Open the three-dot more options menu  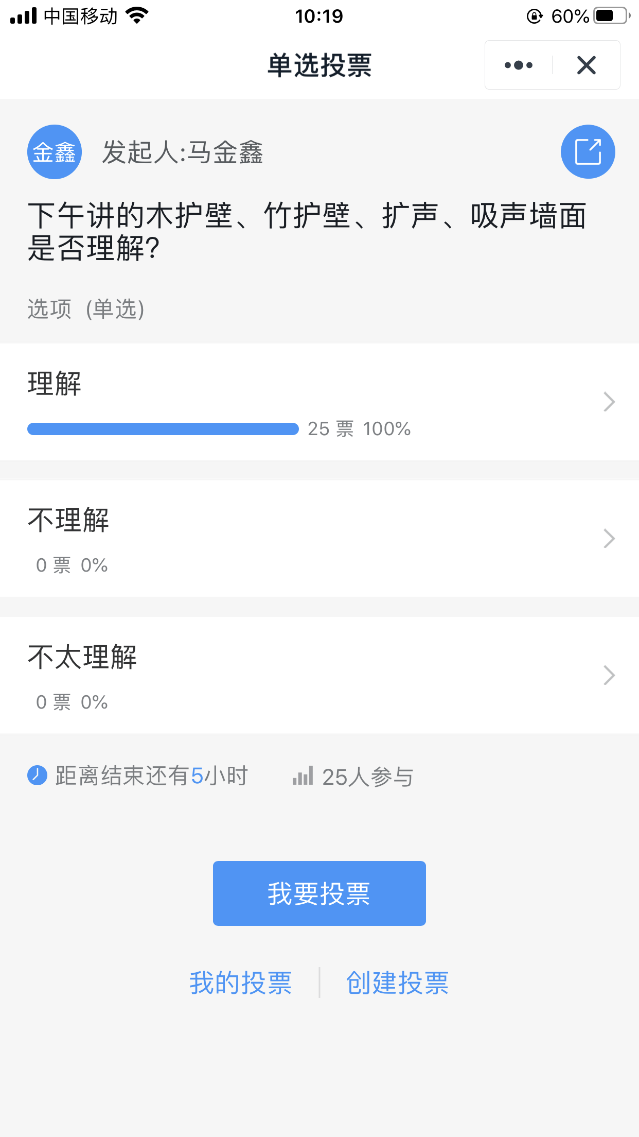point(519,65)
